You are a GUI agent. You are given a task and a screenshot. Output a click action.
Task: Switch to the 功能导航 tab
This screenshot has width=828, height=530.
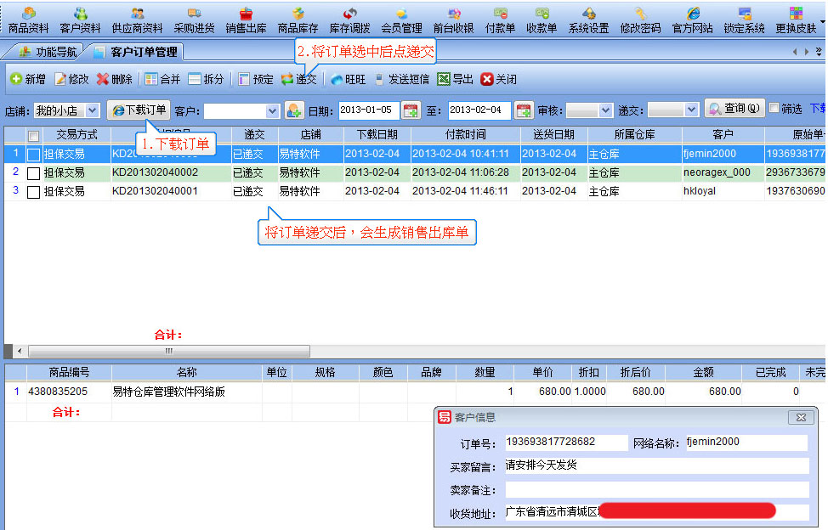[x=48, y=52]
